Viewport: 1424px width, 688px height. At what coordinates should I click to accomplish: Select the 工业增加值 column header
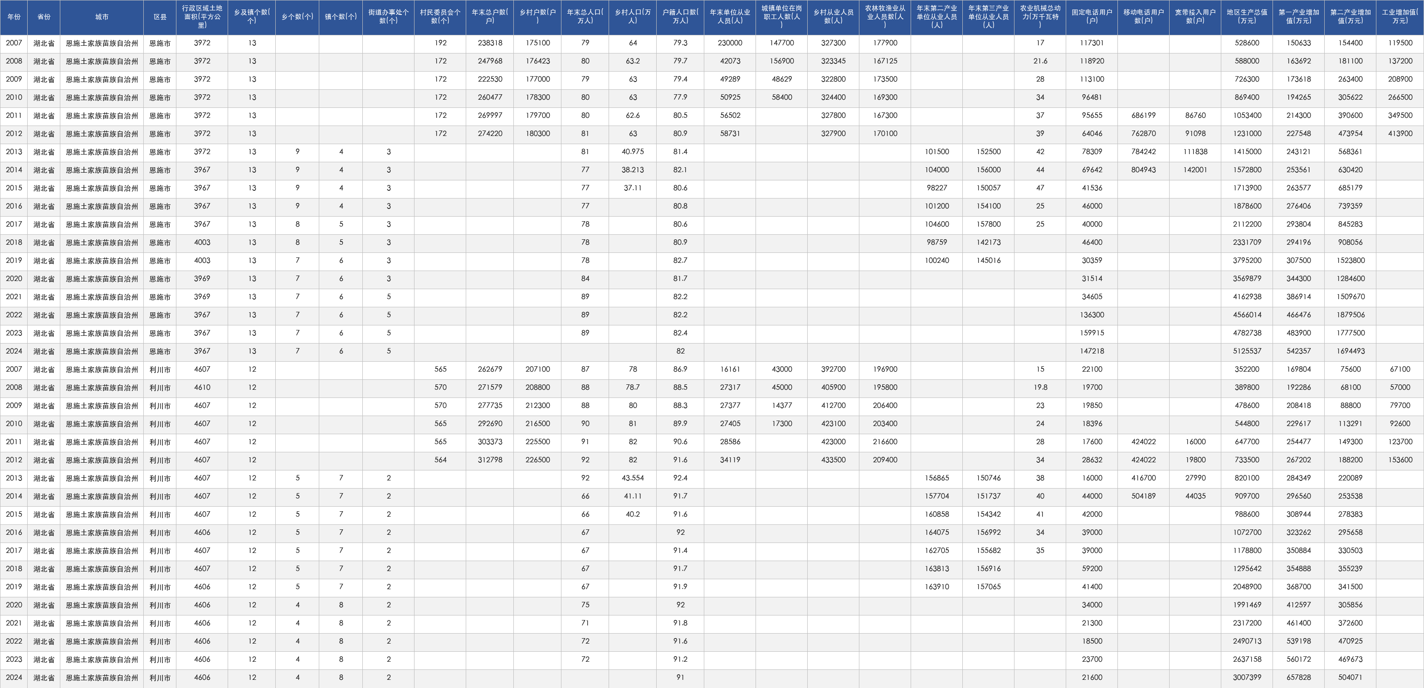pos(1400,17)
